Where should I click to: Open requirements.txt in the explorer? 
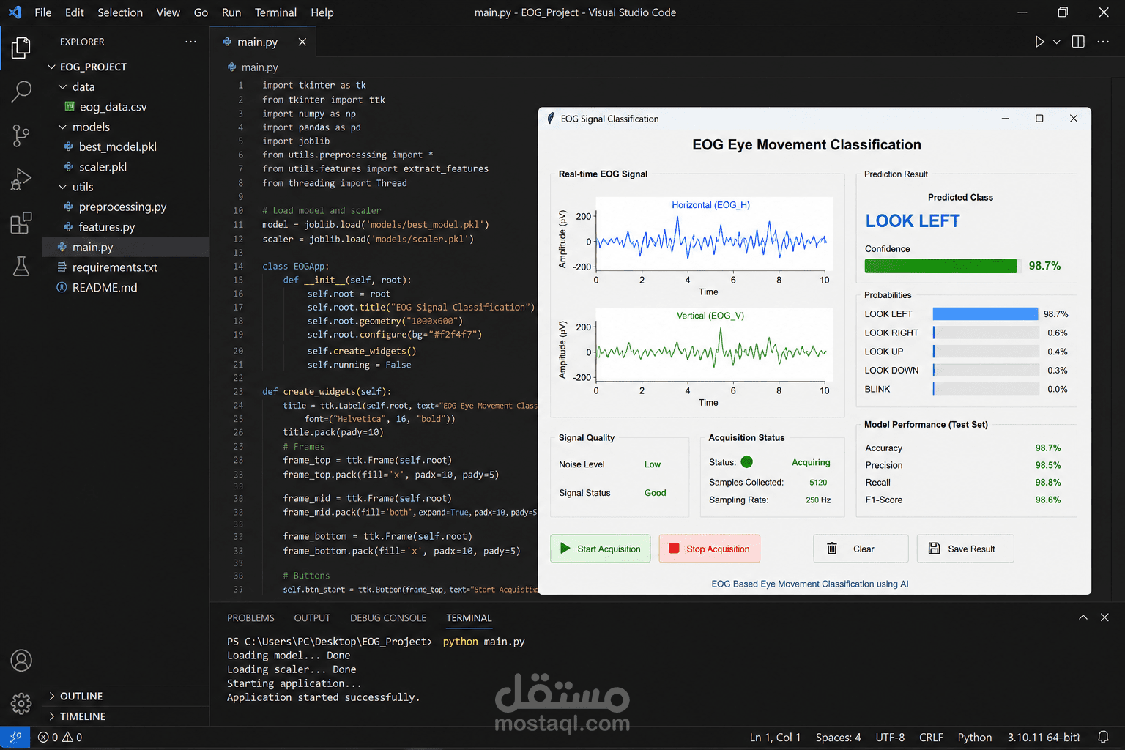(114, 267)
